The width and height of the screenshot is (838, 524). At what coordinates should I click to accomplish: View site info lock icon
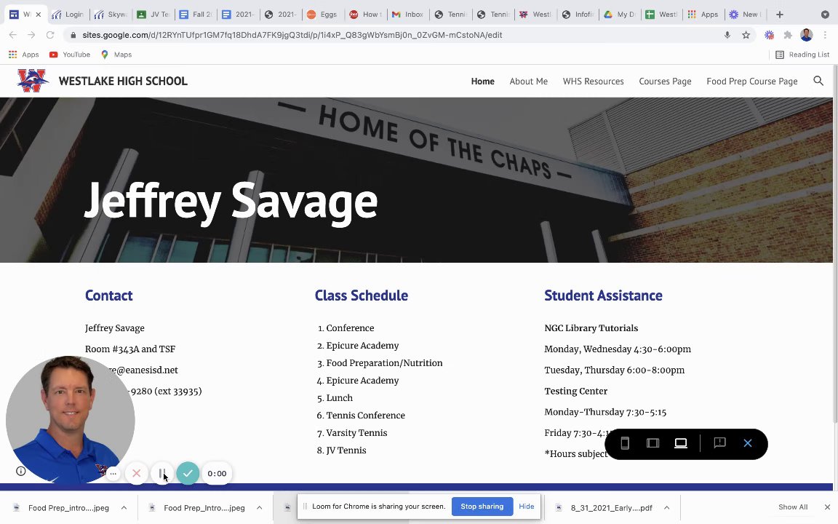point(73,35)
